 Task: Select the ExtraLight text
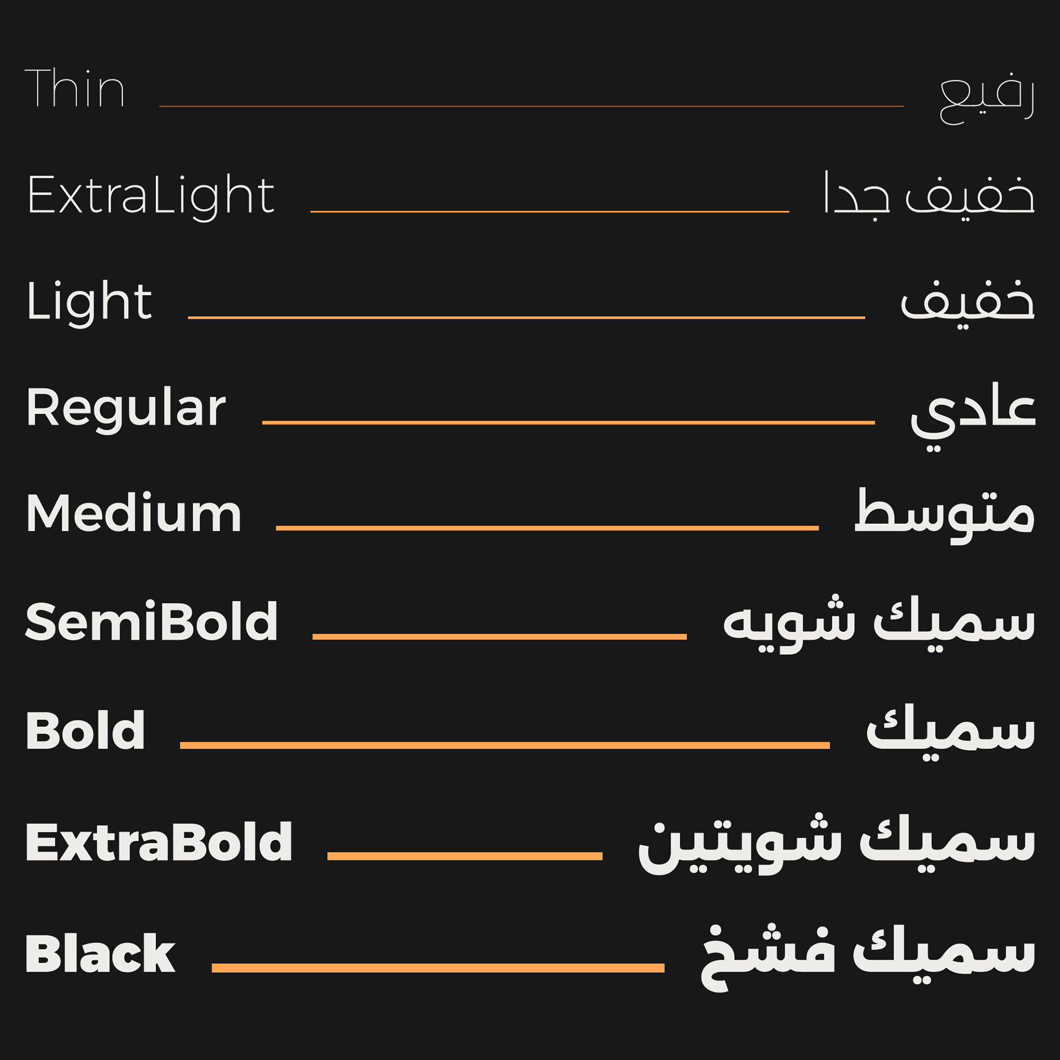coord(151,195)
